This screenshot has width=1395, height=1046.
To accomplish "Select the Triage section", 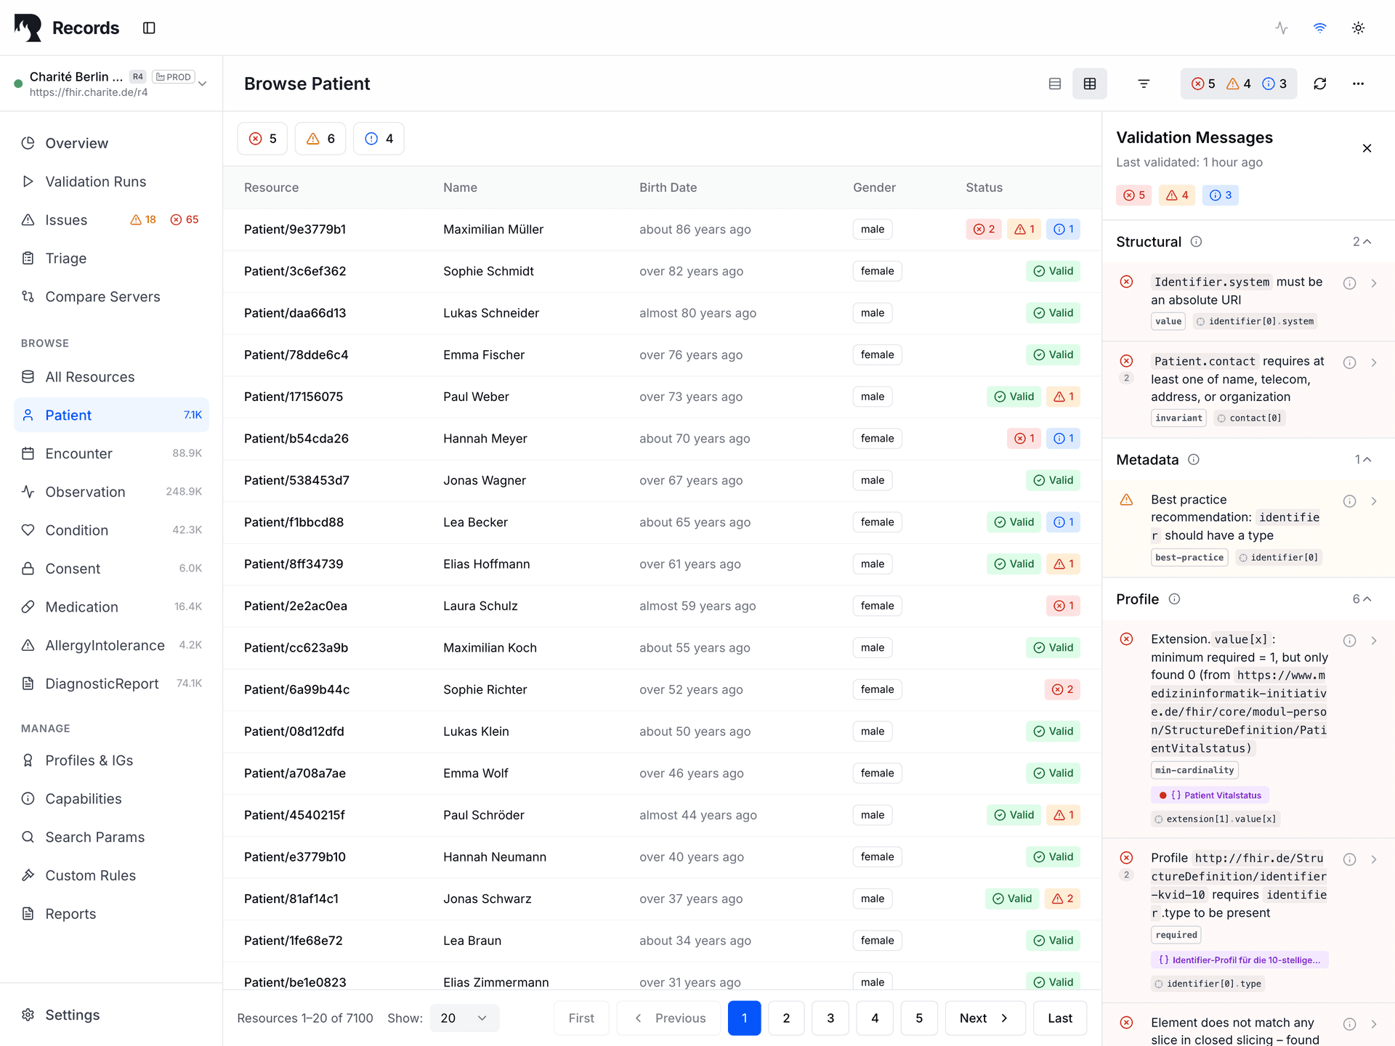I will point(65,258).
